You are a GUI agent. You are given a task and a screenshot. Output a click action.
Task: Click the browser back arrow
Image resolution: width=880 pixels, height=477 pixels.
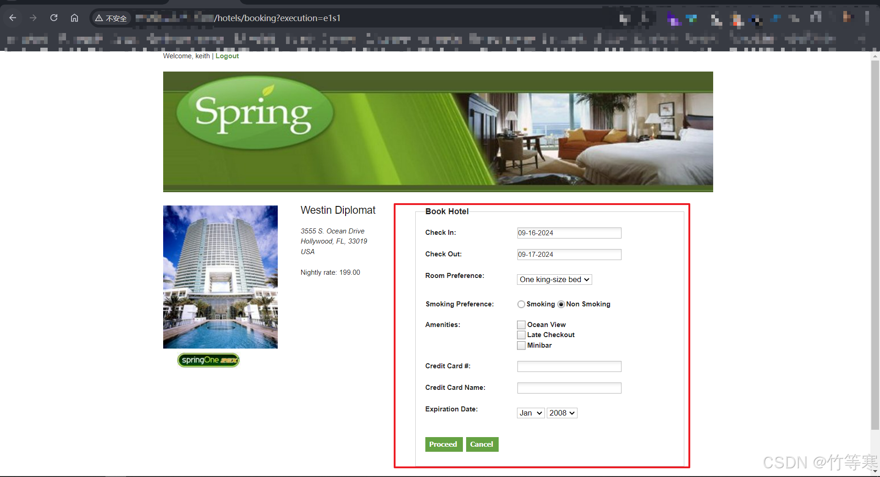pos(13,18)
